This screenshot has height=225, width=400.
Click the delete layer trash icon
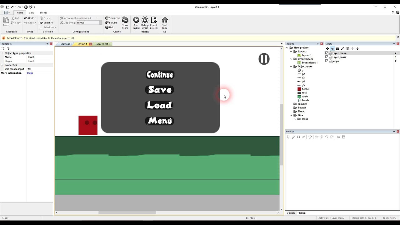pos(347,48)
